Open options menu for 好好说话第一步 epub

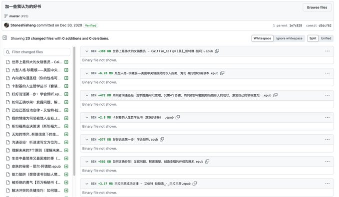pos(328,140)
